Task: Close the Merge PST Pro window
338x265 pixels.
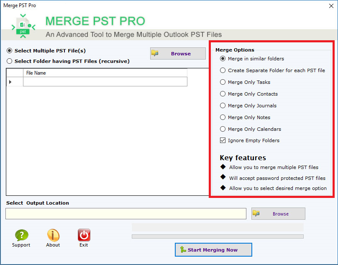Action: coord(331,6)
